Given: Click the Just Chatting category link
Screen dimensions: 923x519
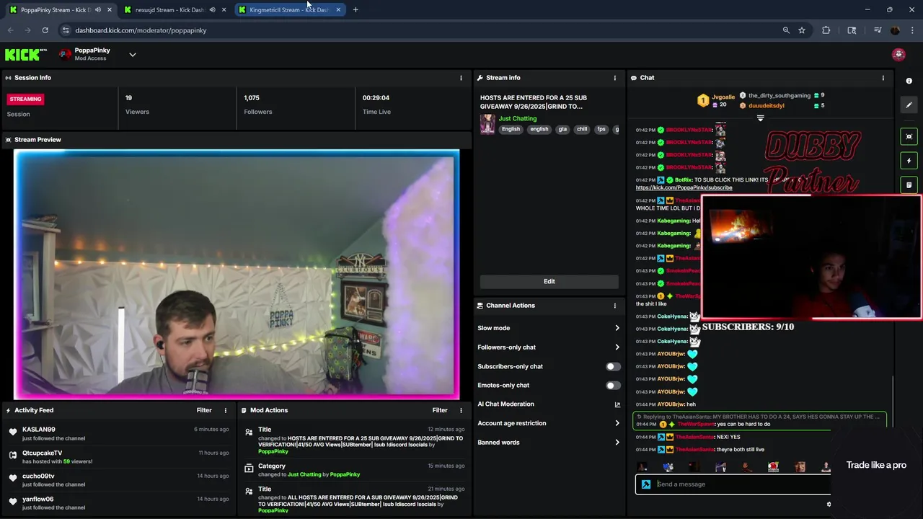Looking at the screenshot, I should coord(518,119).
